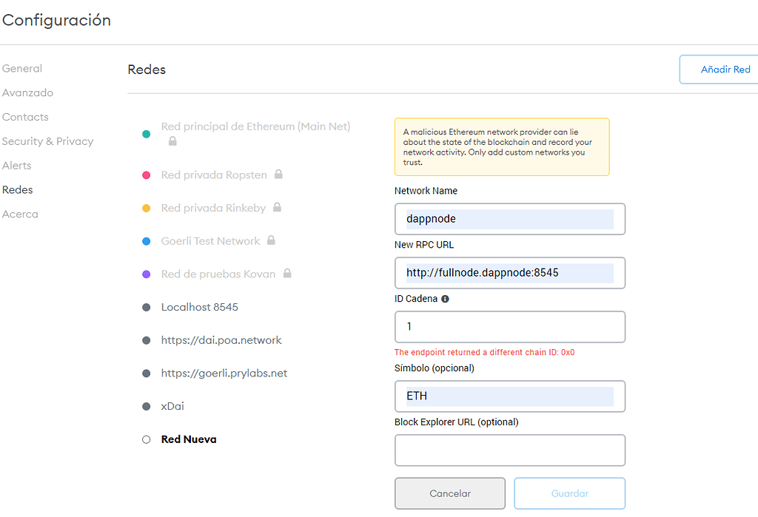Select the xDai network entry
758x517 pixels.
coord(171,405)
